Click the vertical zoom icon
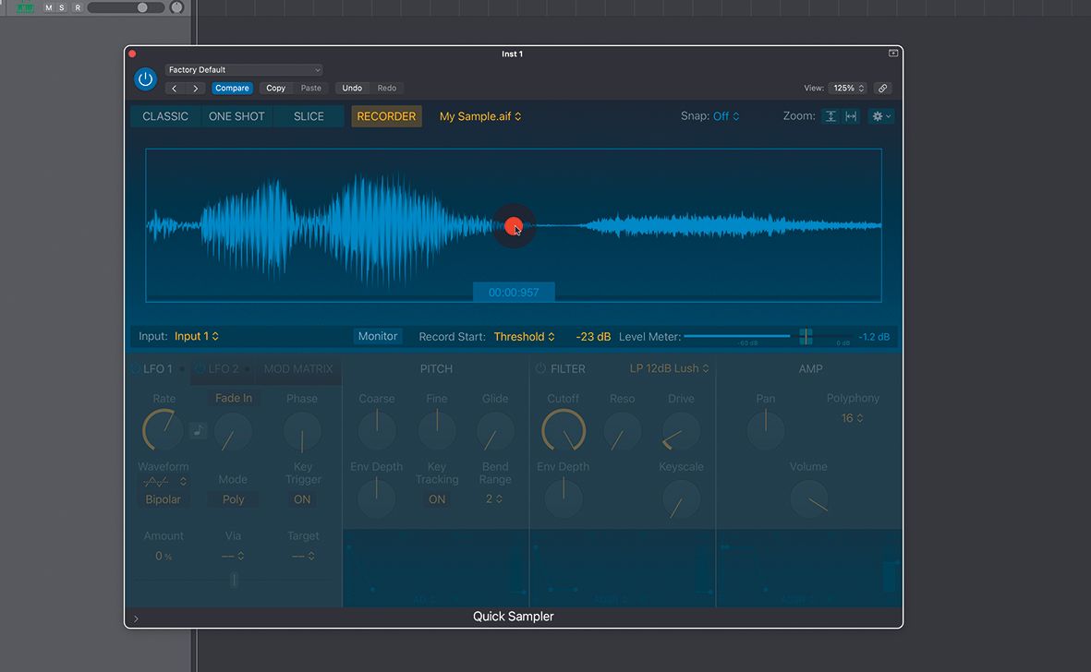 [830, 116]
